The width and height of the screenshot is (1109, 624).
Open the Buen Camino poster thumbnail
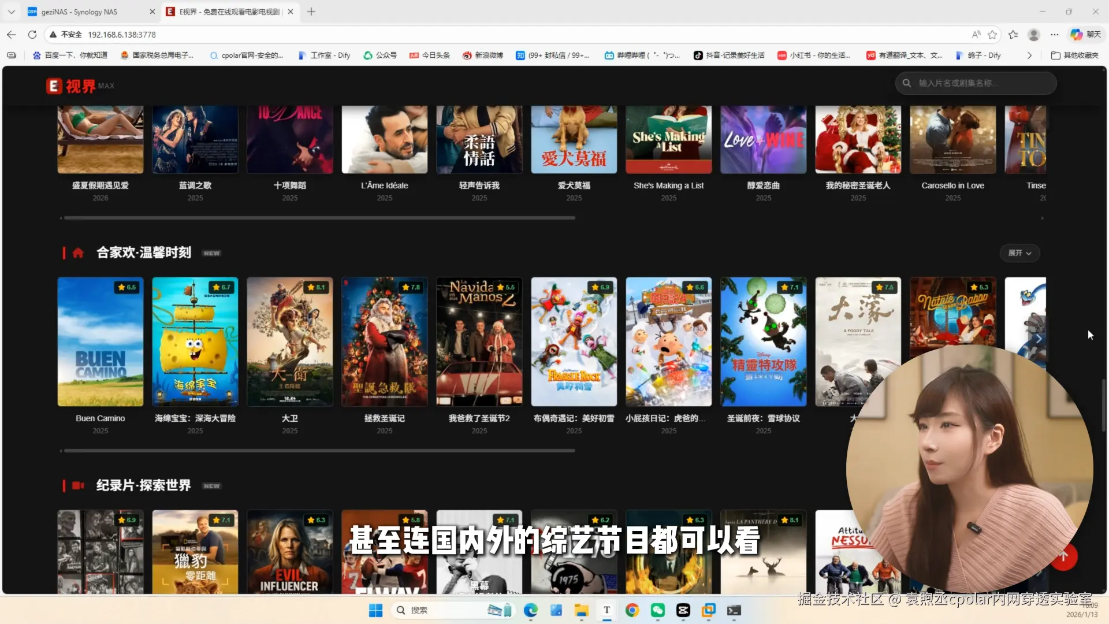click(x=101, y=341)
